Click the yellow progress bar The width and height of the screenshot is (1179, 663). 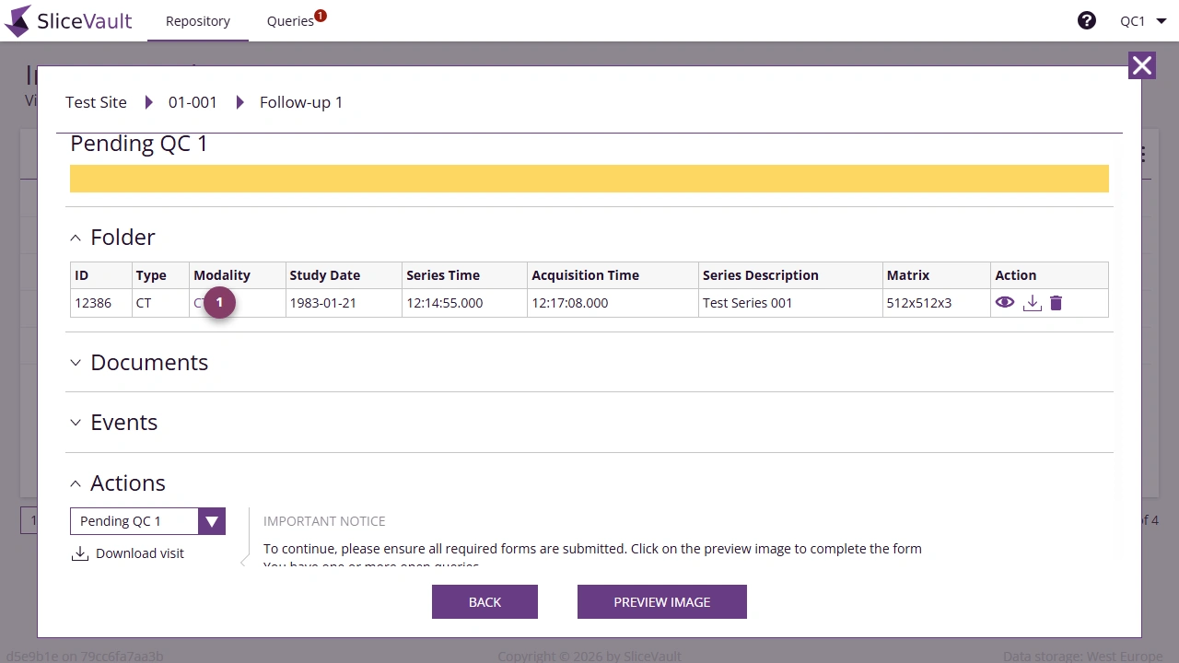point(589,178)
